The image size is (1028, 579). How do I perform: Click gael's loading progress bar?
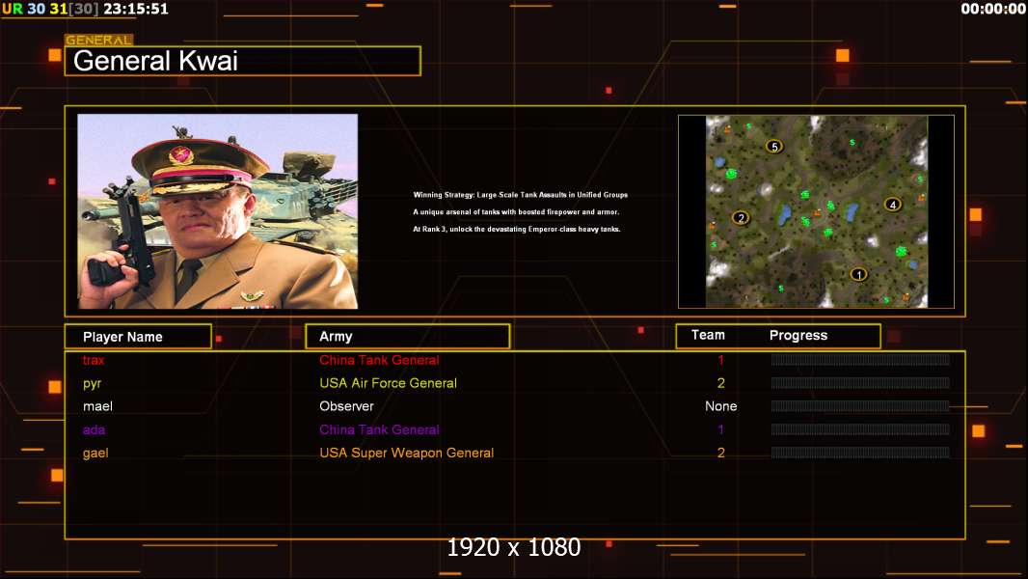point(860,453)
